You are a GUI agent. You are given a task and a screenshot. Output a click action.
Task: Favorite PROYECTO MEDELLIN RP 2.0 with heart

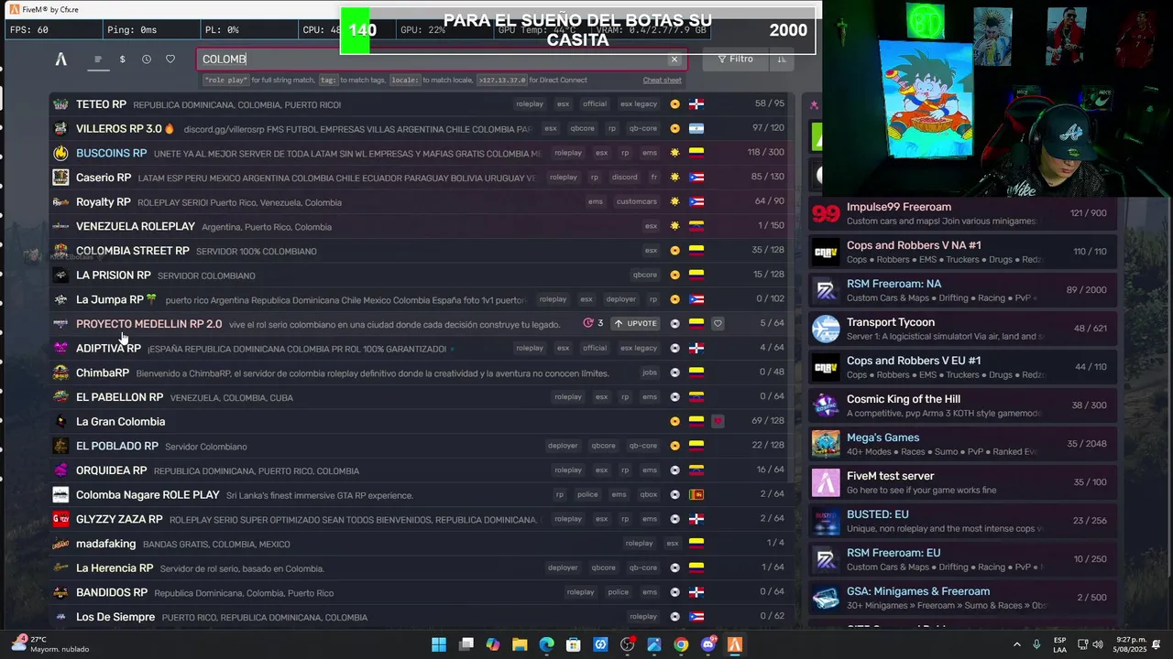coord(718,324)
